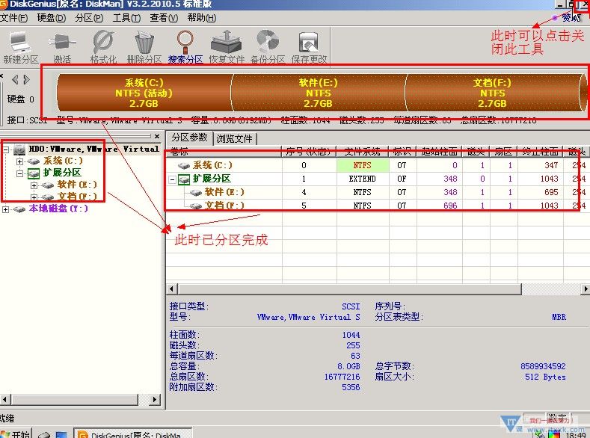Select the 软件(E:) partition bar segment

[319, 93]
